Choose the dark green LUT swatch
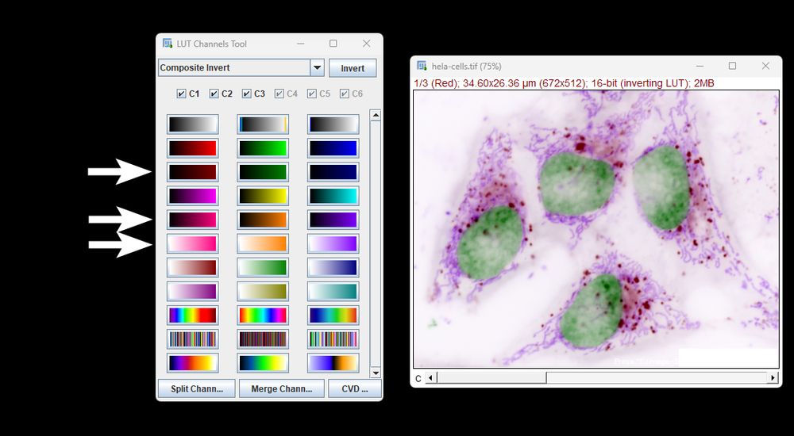The image size is (794, 436). point(263,172)
